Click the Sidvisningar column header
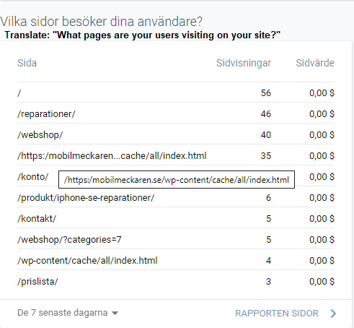Image resolution: width=354 pixels, height=328 pixels. pyautogui.click(x=244, y=63)
